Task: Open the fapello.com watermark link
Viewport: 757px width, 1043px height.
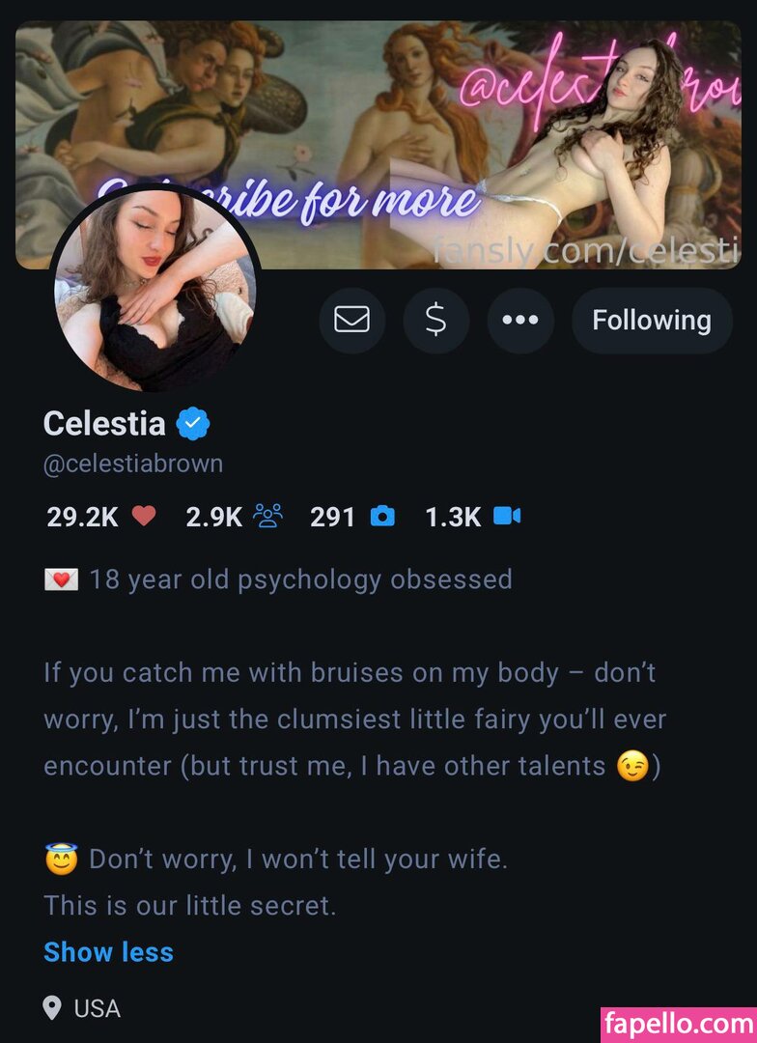Action: click(x=678, y=1023)
